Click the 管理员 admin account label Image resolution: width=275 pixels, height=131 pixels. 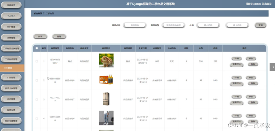click(253, 4)
